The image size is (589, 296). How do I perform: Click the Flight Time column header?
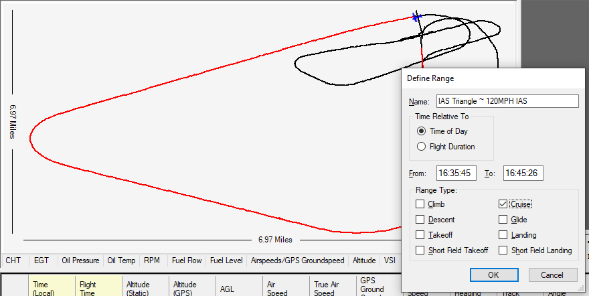99,286
